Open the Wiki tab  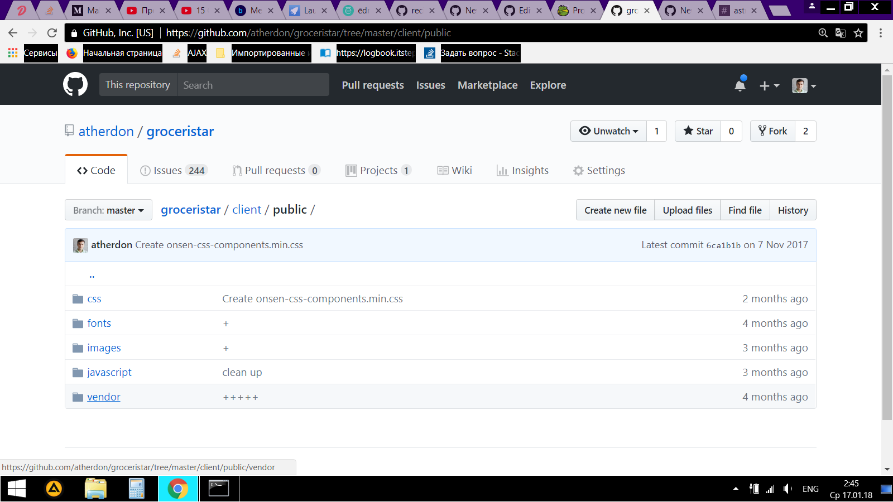coord(454,170)
